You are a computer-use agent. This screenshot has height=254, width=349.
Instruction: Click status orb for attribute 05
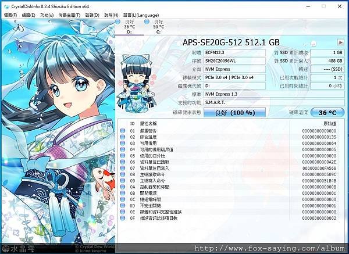coord(122,156)
